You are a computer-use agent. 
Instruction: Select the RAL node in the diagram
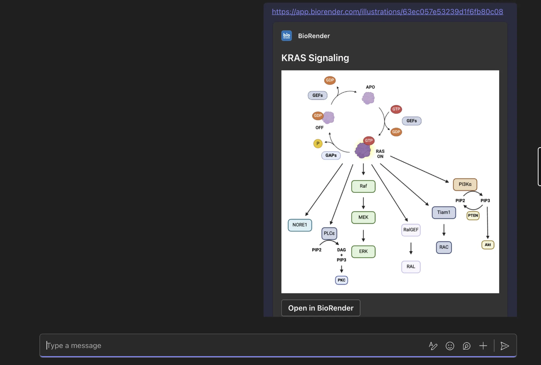411,267
